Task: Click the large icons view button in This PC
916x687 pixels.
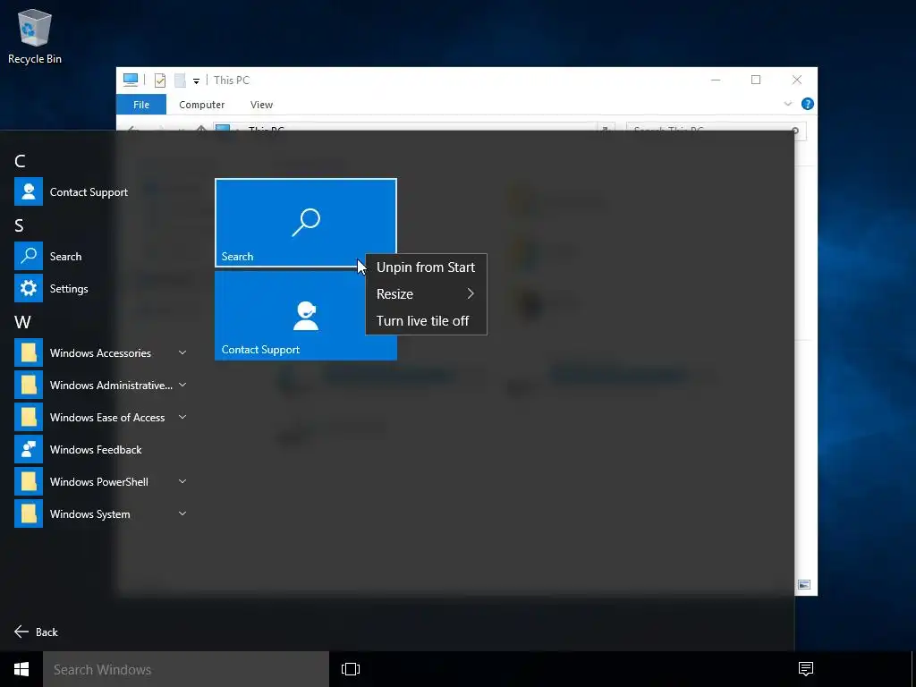Action: (x=804, y=585)
